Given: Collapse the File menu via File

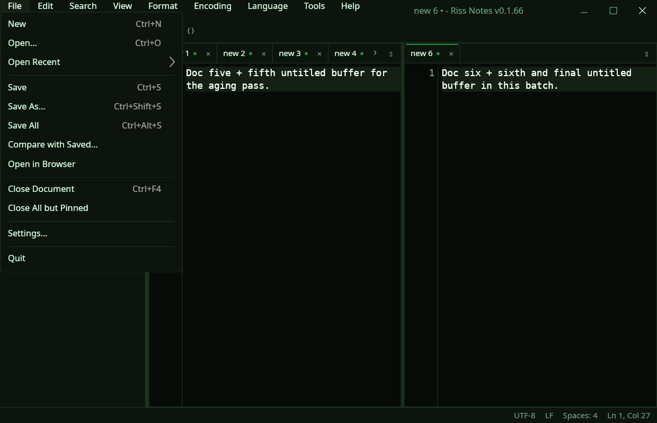Looking at the screenshot, I should click(x=15, y=6).
